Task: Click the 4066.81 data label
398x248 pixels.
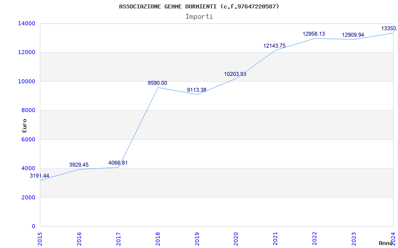Action: coord(118,163)
